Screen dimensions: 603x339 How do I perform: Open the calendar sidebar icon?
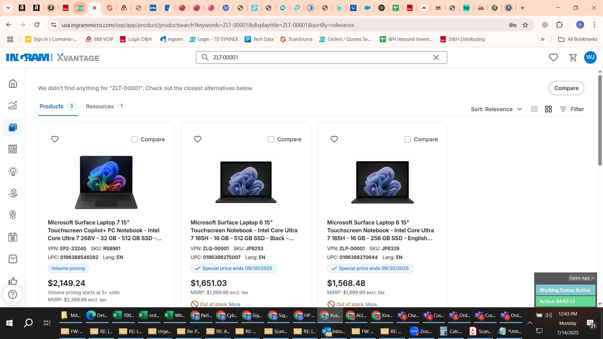pos(13,237)
